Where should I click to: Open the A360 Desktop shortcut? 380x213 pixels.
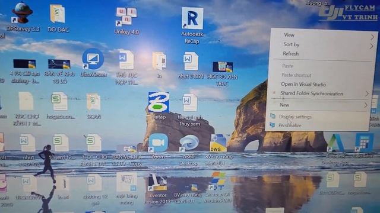click(x=189, y=143)
